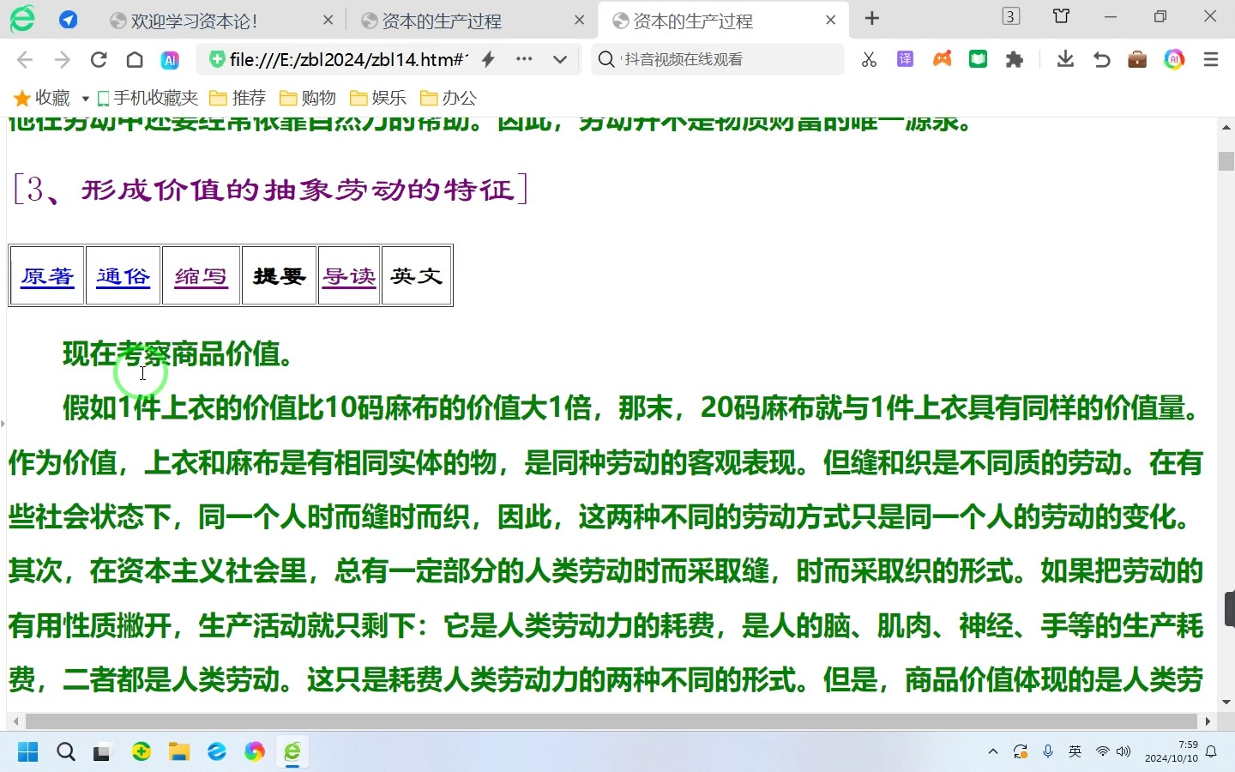Click the 提要 table cell
The width and height of the screenshot is (1235, 772).
(280, 276)
